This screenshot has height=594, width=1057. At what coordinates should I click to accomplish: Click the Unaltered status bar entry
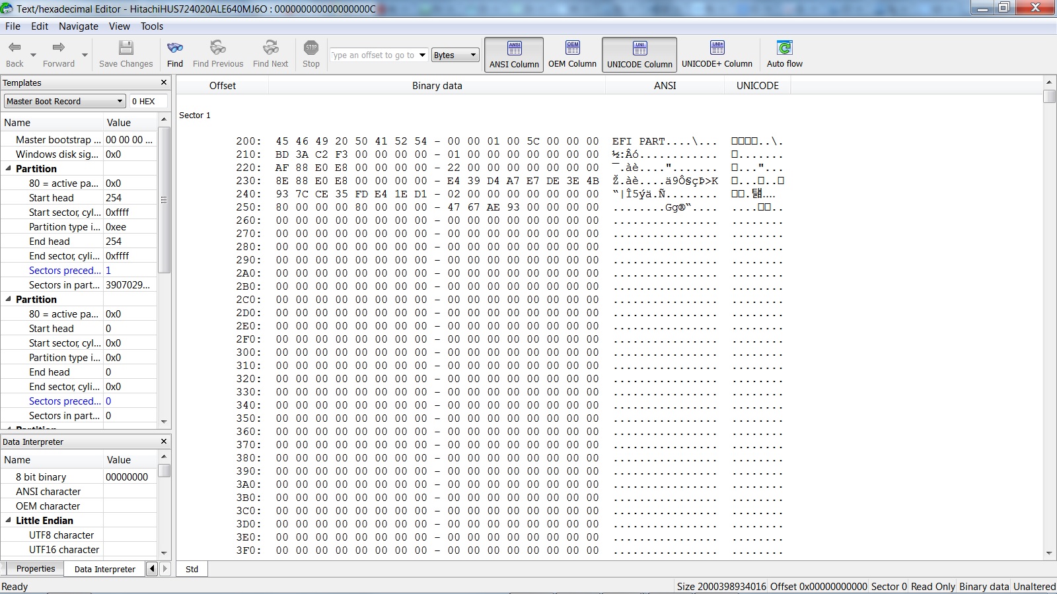pos(1034,586)
